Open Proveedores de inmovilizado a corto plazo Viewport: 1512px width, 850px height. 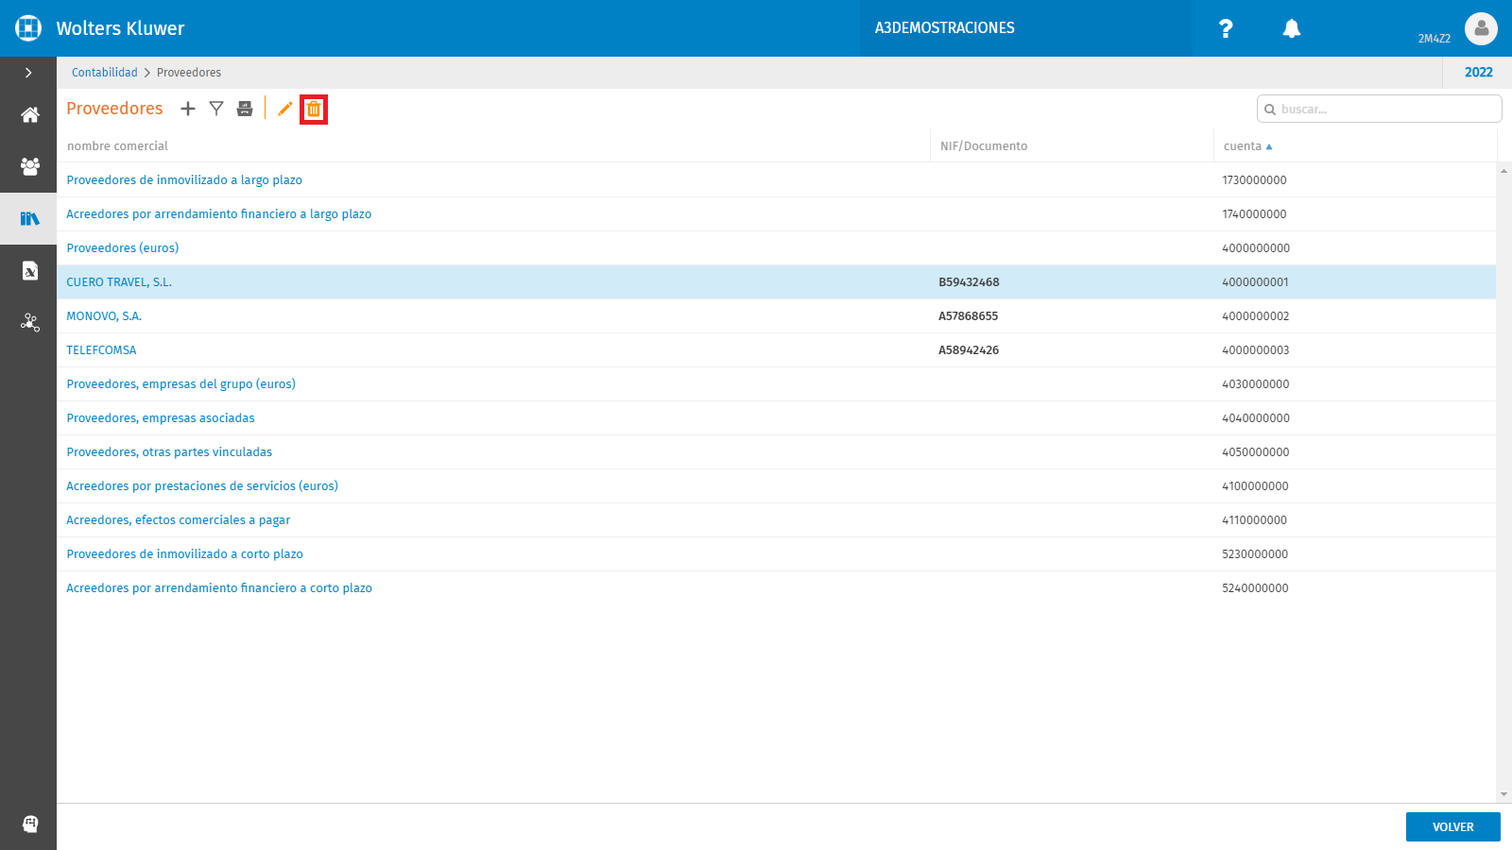[x=184, y=554]
